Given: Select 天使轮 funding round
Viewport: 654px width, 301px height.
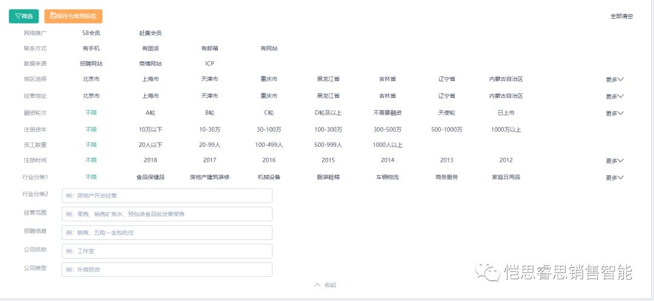Looking at the screenshot, I should [447, 113].
